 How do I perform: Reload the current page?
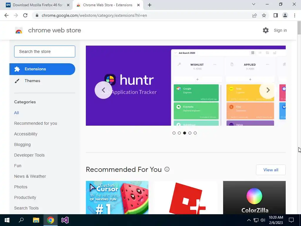click(25, 15)
